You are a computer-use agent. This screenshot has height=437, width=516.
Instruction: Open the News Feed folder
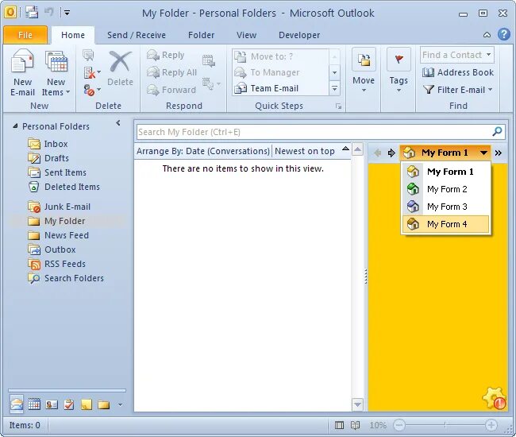(x=58, y=235)
